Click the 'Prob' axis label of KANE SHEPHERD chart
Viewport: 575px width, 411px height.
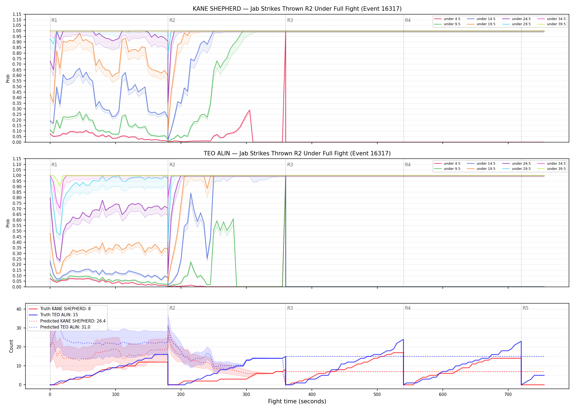coord(8,78)
